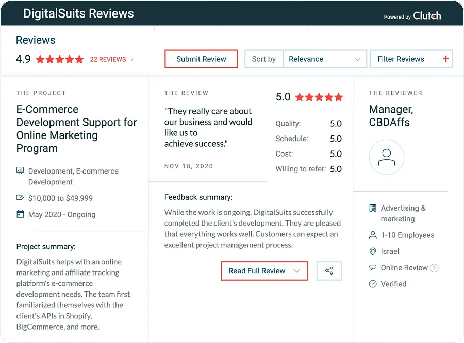Screen dimensions: 464x343
Task: Click the DigitalSuits Reviews title
Action: click(78, 13)
